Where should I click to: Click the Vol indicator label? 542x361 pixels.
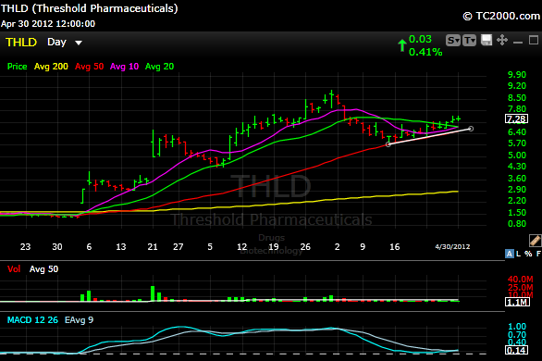14,269
